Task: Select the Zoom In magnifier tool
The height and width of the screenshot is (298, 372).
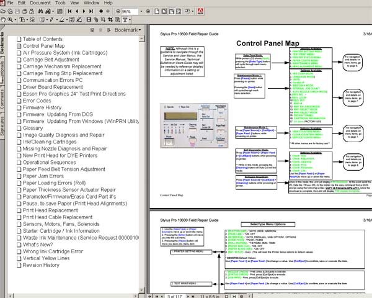Action: click(x=10, y=19)
